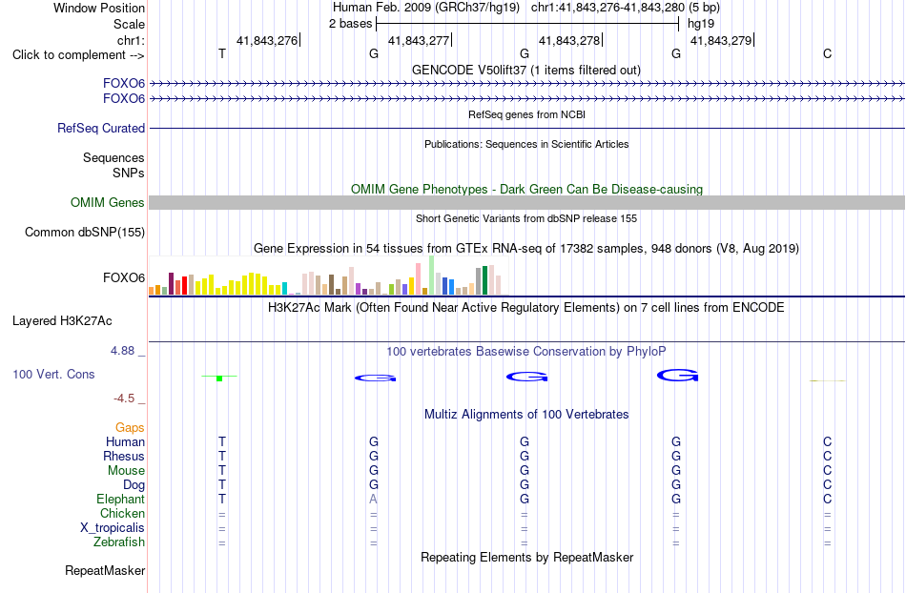The width and height of the screenshot is (906, 593).
Task: Click the cyan bar in GTEx chart
Action: (x=285, y=289)
